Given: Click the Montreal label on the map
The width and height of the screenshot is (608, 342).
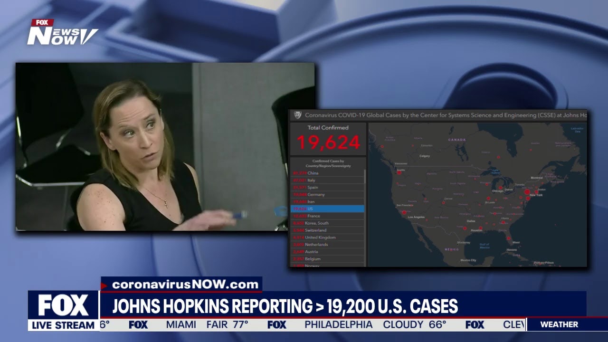Looking at the screenshot, I should [x=536, y=177].
